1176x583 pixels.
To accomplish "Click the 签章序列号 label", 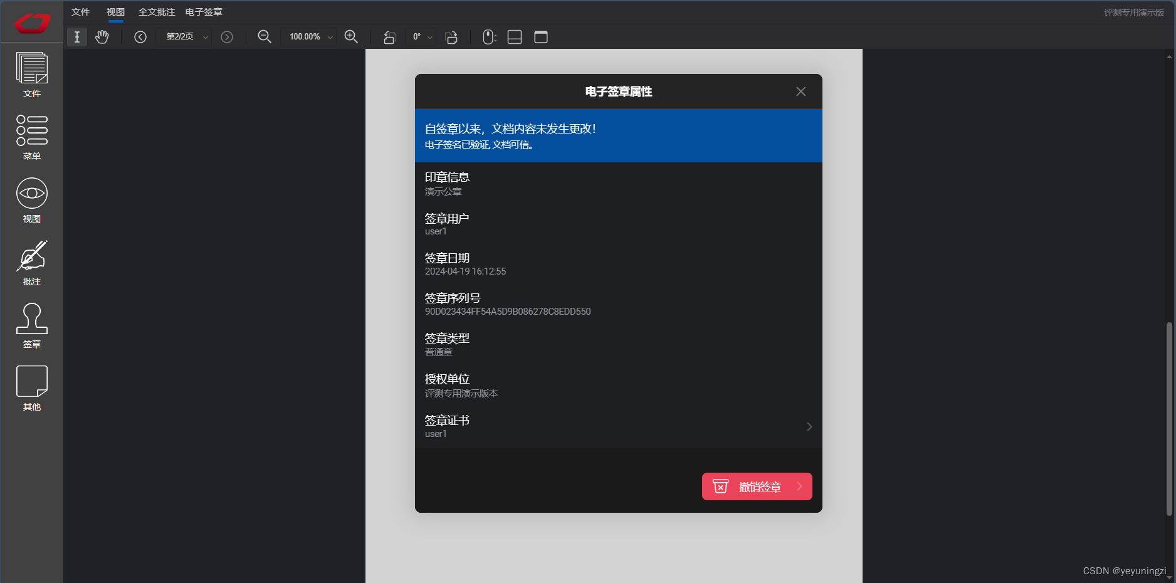I will click(x=453, y=298).
